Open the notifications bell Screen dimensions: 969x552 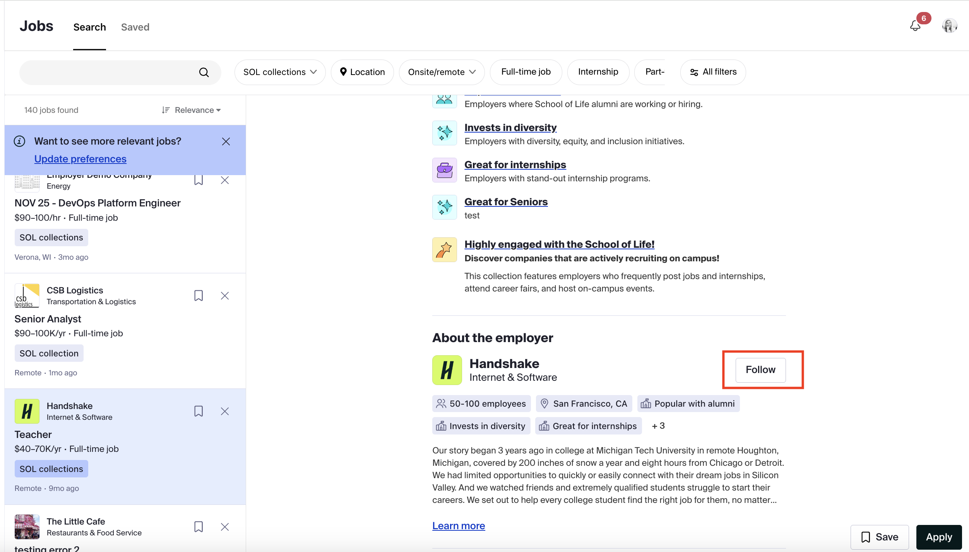[915, 26]
